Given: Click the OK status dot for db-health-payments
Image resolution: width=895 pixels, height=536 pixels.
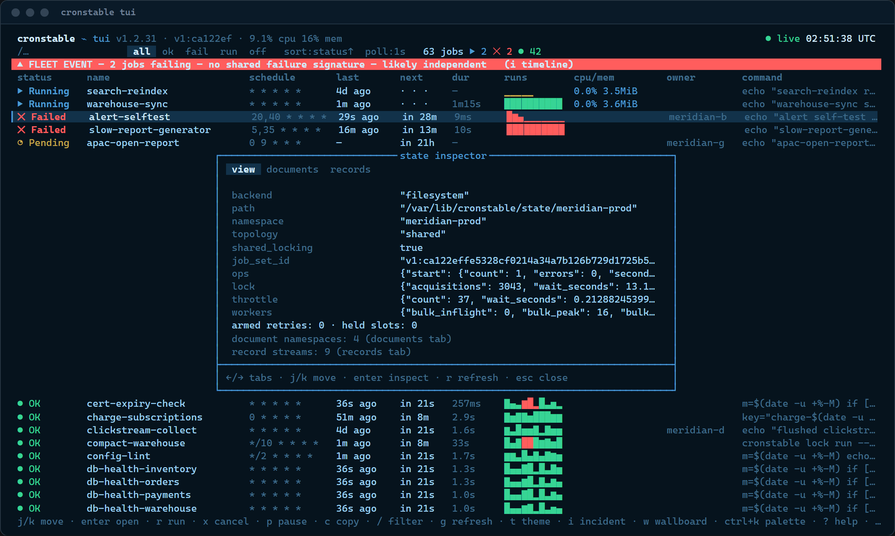Looking at the screenshot, I should [20, 495].
